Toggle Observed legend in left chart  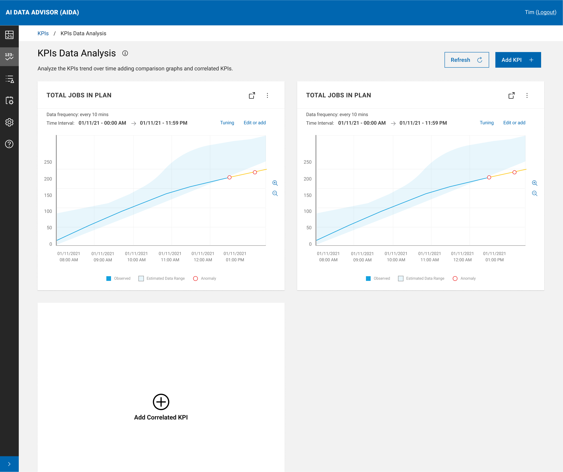coord(118,278)
